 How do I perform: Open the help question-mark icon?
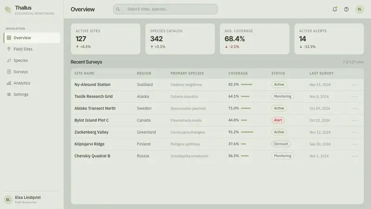click(x=346, y=9)
